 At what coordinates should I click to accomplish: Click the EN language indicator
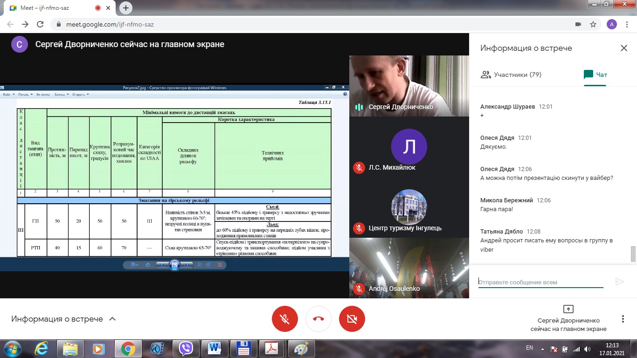point(529,348)
